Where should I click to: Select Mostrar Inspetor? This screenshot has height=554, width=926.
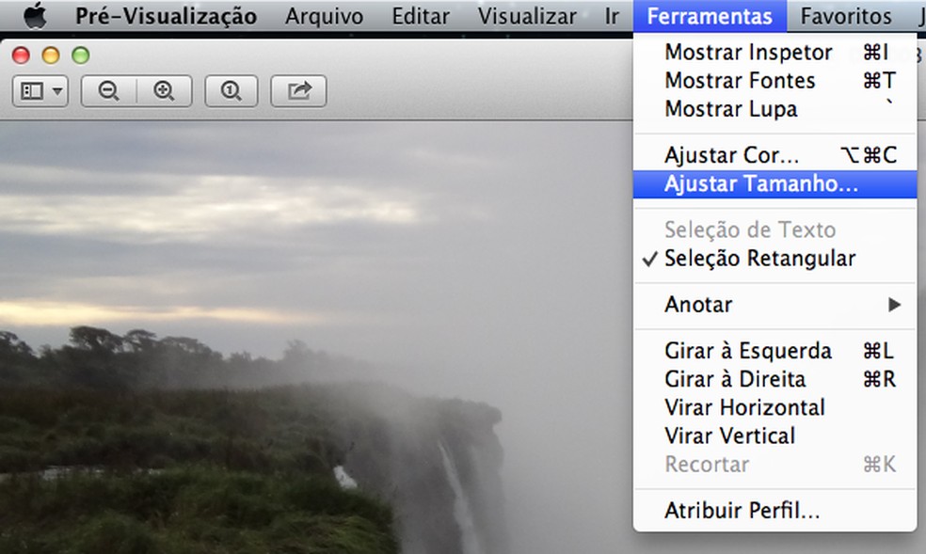click(774, 52)
